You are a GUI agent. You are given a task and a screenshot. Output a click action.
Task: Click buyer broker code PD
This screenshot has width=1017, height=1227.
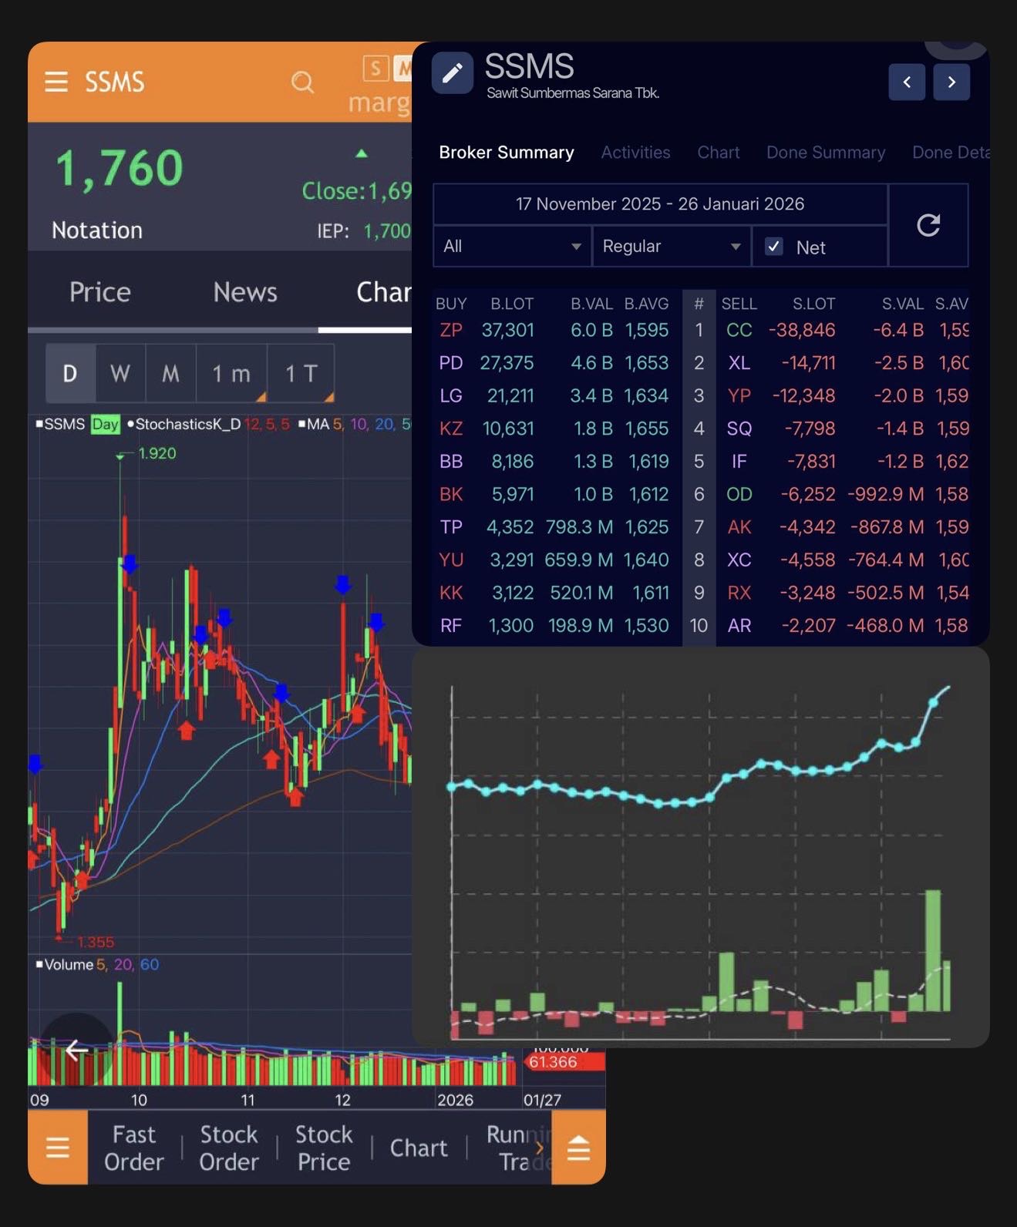[451, 363]
